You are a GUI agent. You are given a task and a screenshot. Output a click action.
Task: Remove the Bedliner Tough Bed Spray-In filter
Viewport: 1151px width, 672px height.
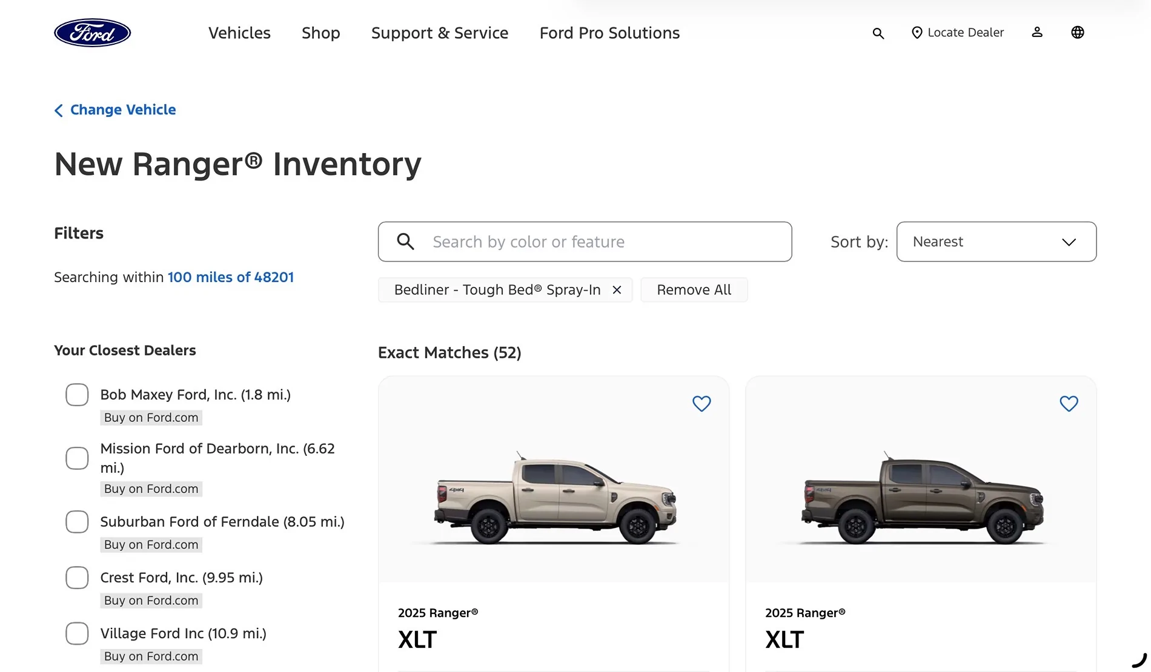tap(617, 290)
